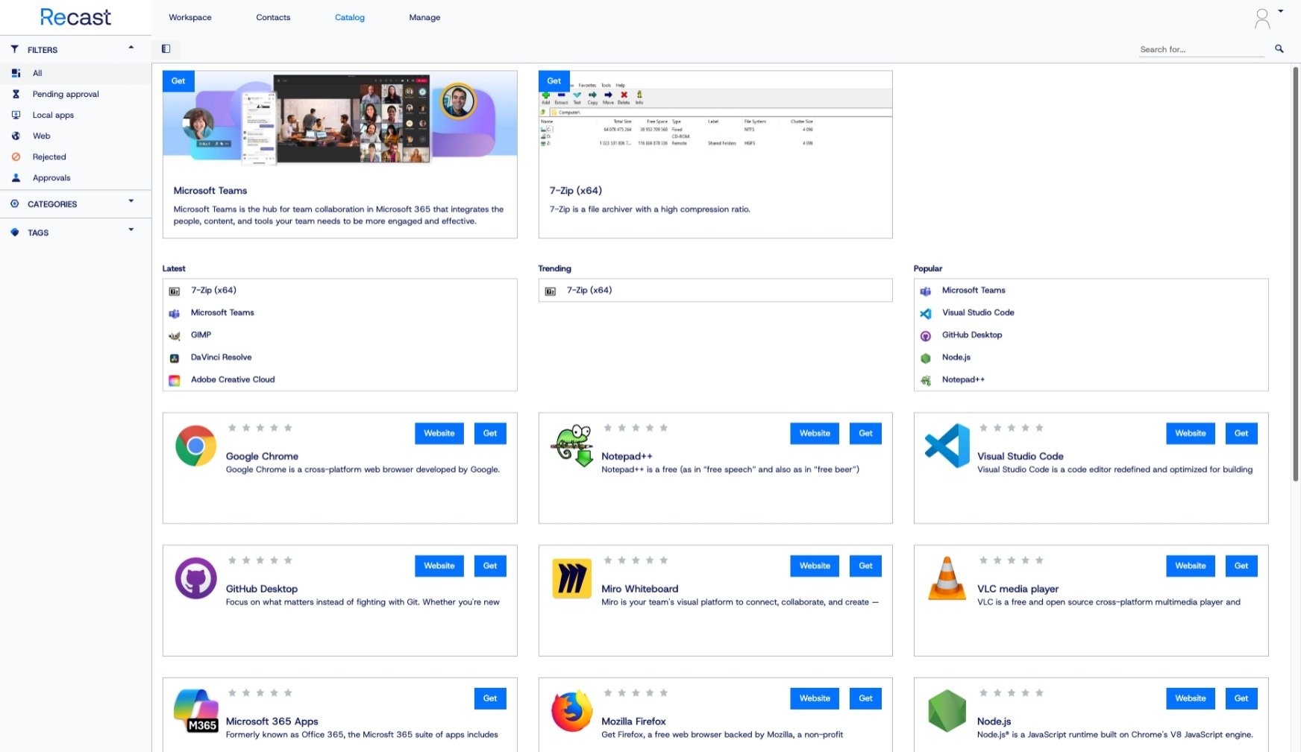The width and height of the screenshot is (1301, 752).
Task: Click the search magnifier icon
Action: 1279,48
